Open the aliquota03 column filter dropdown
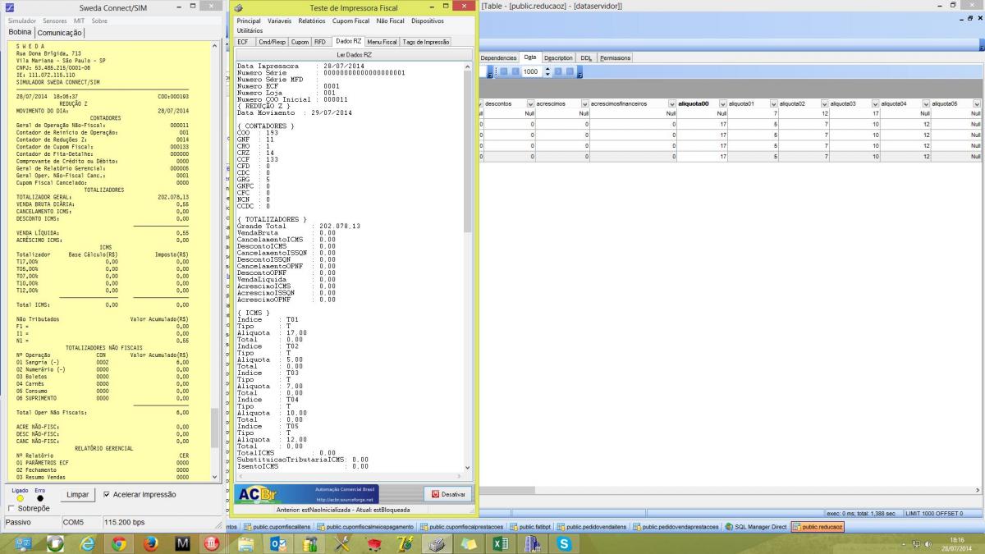This screenshot has height=554, width=985. point(875,103)
